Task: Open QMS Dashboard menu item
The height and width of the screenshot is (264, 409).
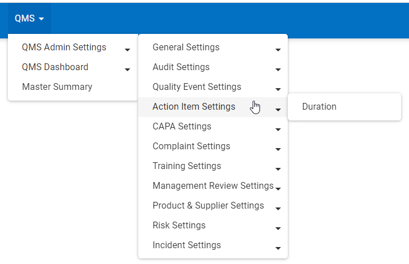Action: [x=55, y=67]
